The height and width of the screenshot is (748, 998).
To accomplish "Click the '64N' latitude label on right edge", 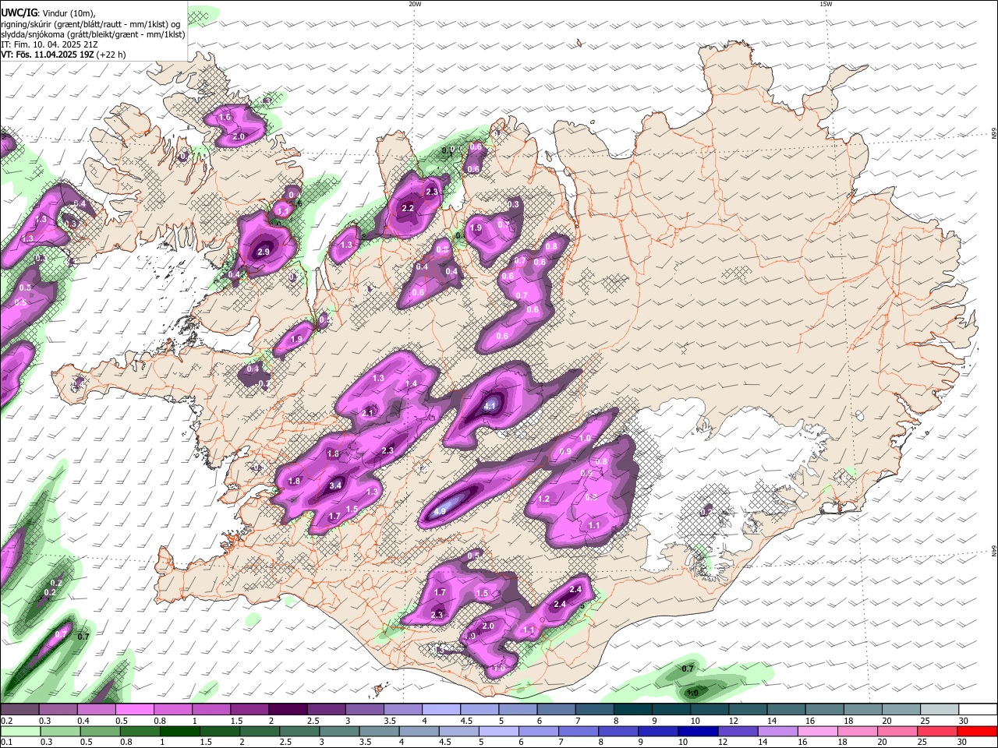I will (x=994, y=550).
